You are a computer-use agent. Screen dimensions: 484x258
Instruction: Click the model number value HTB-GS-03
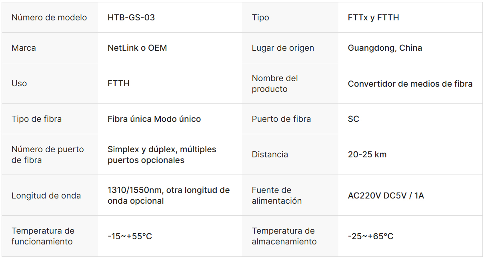(x=131, y=18)
